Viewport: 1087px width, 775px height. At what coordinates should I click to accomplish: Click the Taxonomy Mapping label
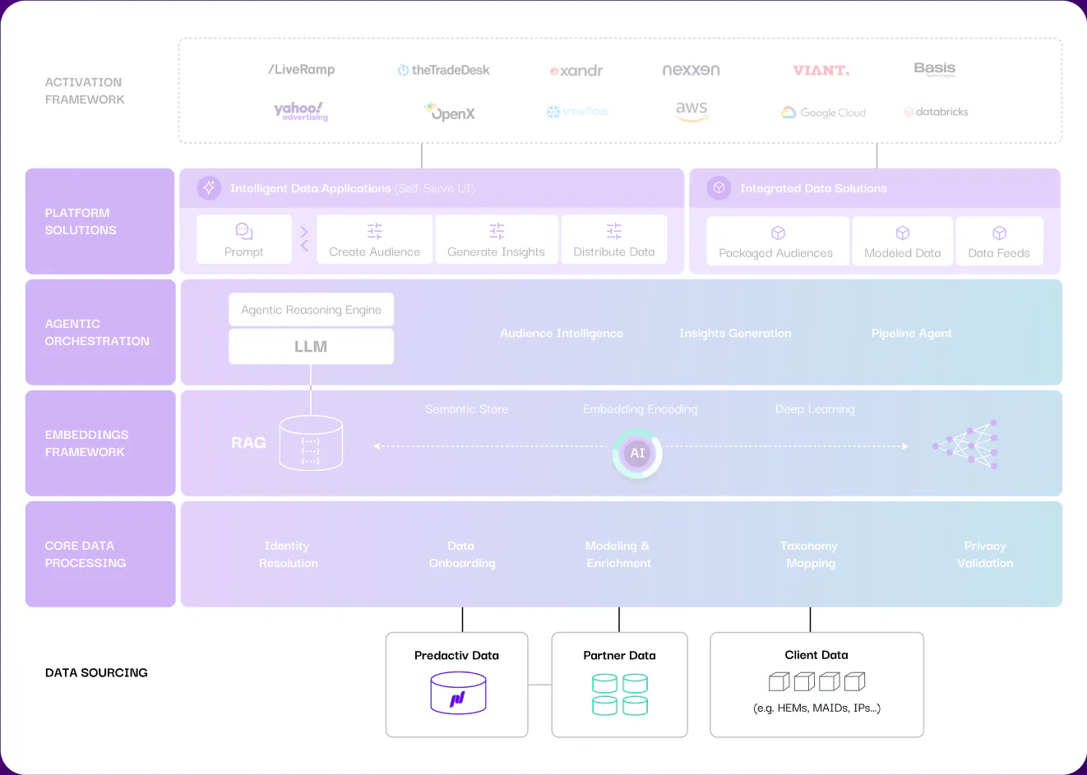tap(810, 555)
